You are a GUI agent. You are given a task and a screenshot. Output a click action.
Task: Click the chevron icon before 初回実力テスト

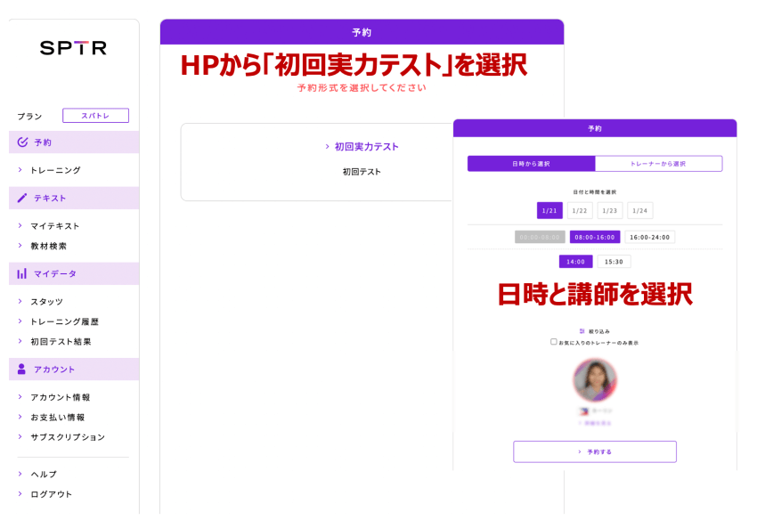327,147
